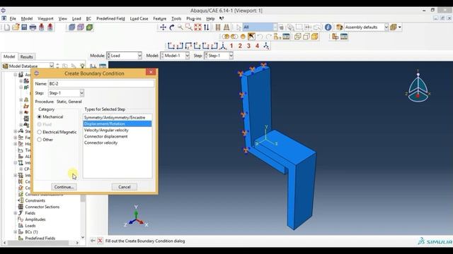Select Connector Sections in the model tree
The image size is (453, 254).
(42, 207)
